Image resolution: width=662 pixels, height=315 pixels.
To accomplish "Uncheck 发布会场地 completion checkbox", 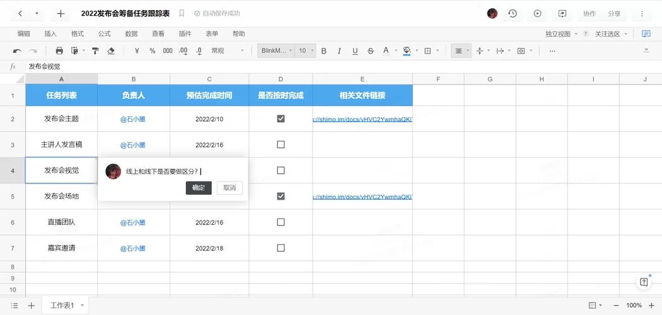I will point(281,196).
